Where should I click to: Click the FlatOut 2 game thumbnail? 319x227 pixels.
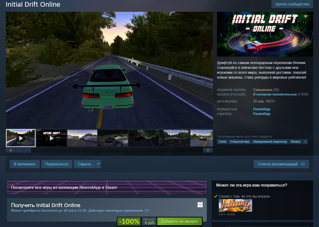pyautogui.click(x=235, y=205)
